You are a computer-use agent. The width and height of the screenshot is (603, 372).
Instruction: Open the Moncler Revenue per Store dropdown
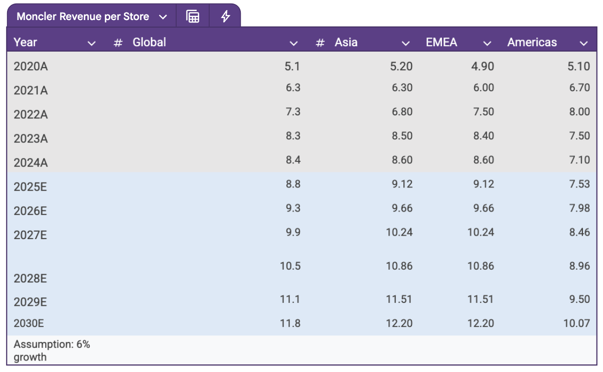coord(163,17)
